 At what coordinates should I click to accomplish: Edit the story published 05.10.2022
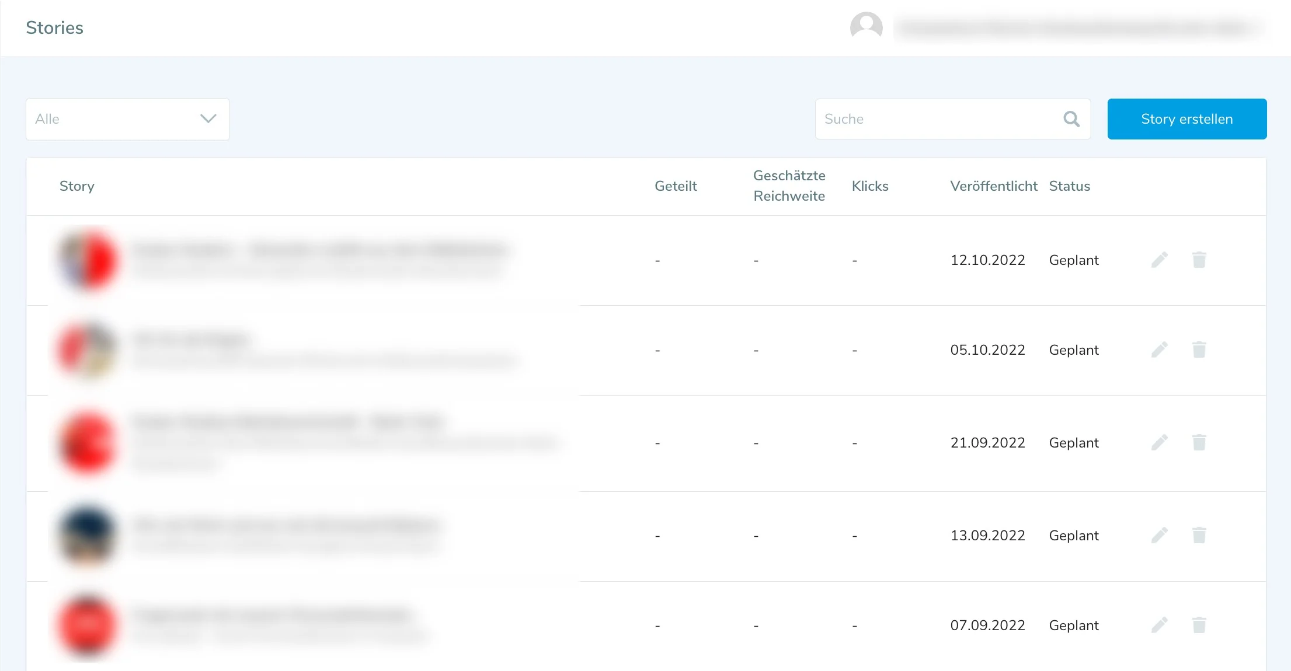pyautogui.click(x=1159, y=350)
